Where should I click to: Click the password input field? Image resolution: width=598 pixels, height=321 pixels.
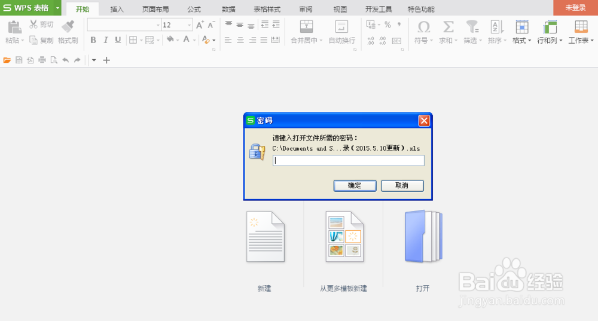pos(348,160)
